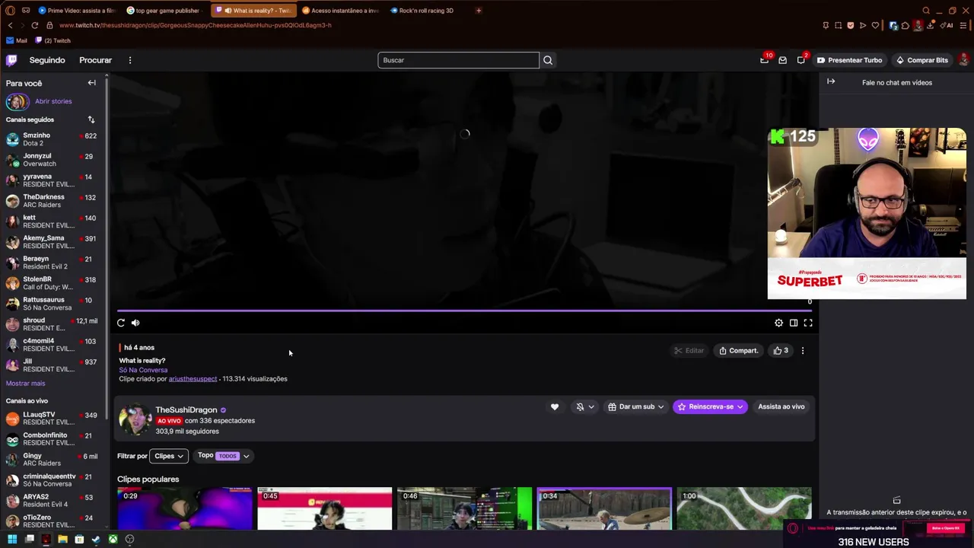Viewport: 974px width, 548px height.
Task: Toggle follow heart for TheSushiDragon
Action: (555, 407)
